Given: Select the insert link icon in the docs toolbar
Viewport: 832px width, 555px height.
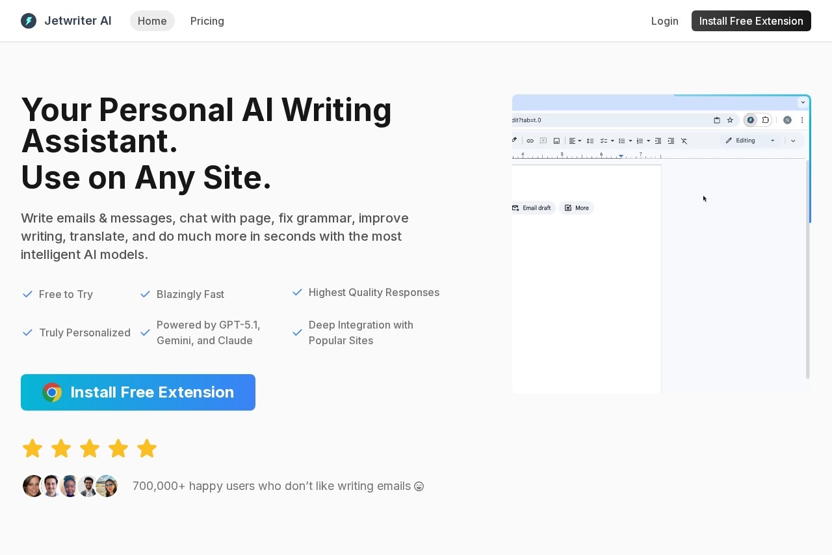Looking at the screenshot, I should click(530, 141).
